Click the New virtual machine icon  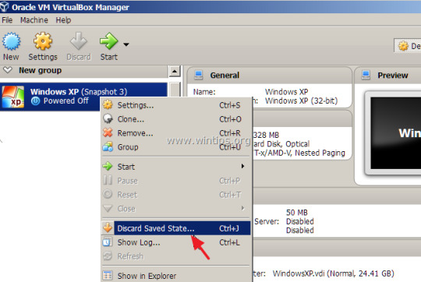[11, 41]
